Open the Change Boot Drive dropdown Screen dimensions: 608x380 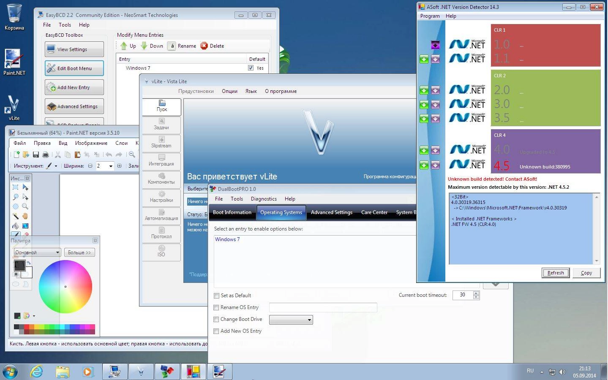pyautogui.click(x=291, y=320)
